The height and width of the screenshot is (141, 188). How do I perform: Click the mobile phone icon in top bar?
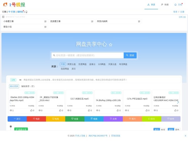pyautogui.click(x=26, y=12)
